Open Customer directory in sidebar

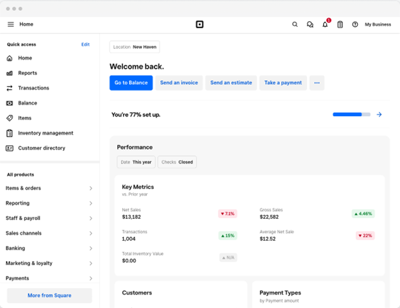coord(41,148)
